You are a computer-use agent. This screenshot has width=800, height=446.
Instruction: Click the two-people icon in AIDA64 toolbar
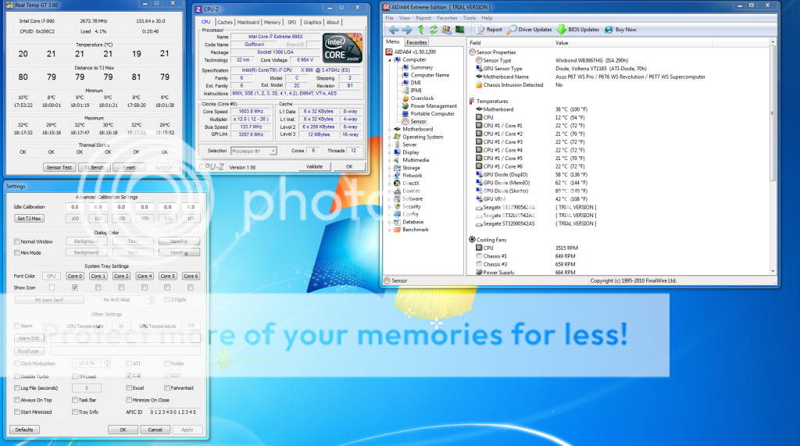446,30
